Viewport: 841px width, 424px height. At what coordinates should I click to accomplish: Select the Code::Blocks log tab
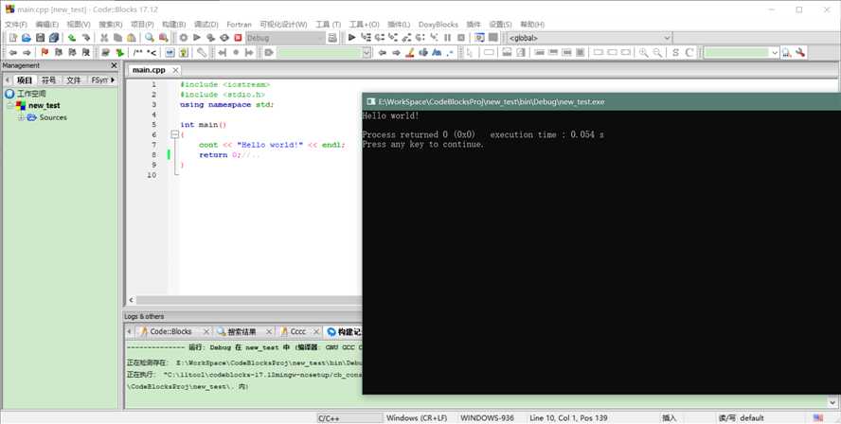pos(170,332)
